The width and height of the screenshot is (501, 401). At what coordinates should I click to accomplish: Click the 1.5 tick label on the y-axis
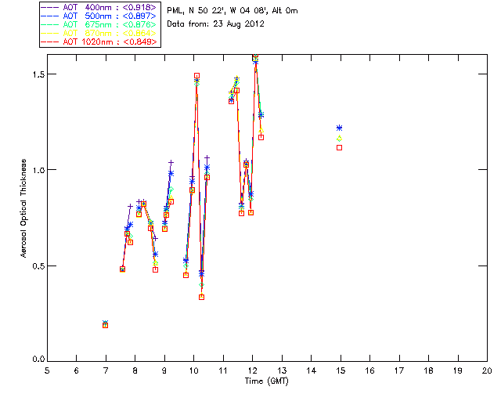36,74
